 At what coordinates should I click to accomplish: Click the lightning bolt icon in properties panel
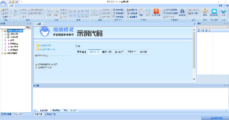tap(210, 30)
